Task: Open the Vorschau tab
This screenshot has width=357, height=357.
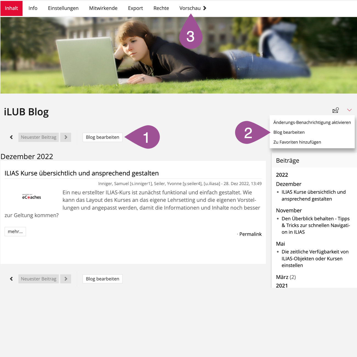Action: pos(190,8)
